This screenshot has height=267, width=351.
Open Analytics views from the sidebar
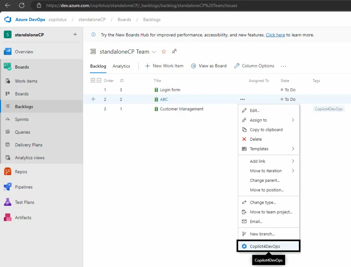pos(30,157)
